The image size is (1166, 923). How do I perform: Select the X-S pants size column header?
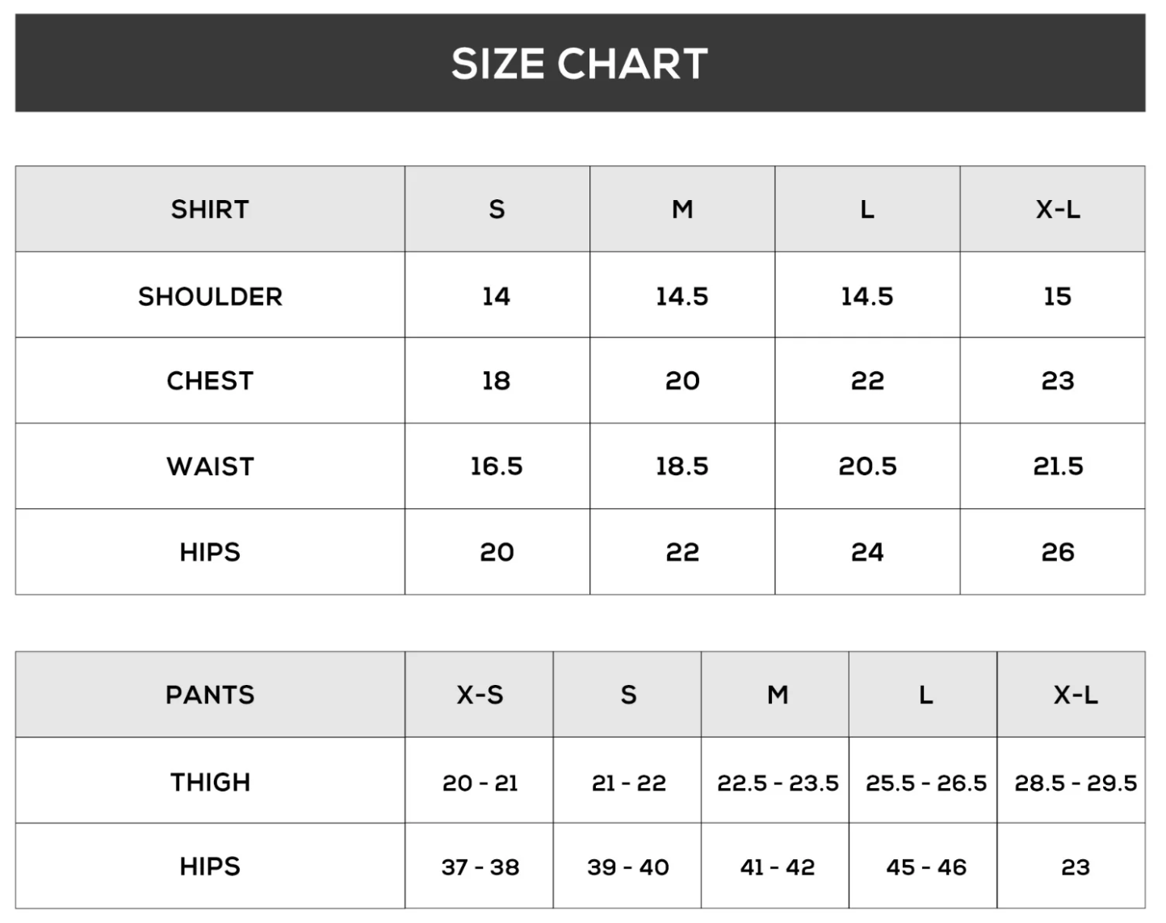click(480, 695)
